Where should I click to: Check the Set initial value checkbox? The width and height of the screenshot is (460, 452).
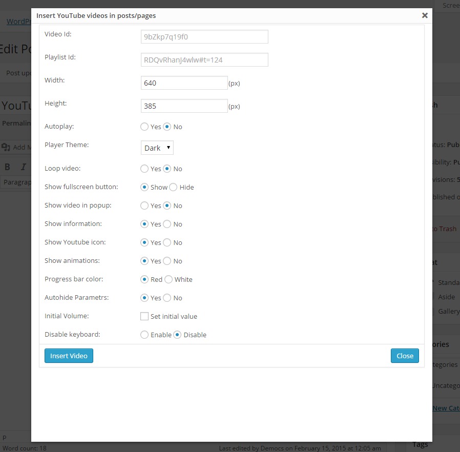[x=144, y=316]
